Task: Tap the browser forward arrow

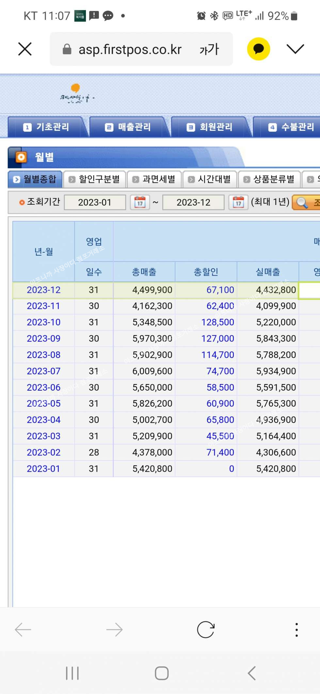Action: [x=114, y=630]
